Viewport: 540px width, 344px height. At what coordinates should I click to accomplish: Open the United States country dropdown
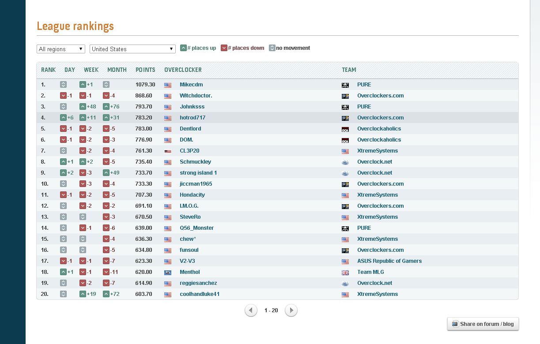click(x=132, y=49)
